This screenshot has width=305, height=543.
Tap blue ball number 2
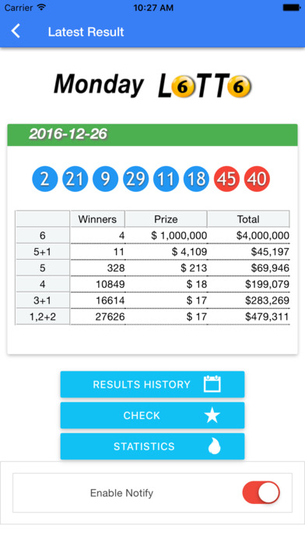point(44,179)
